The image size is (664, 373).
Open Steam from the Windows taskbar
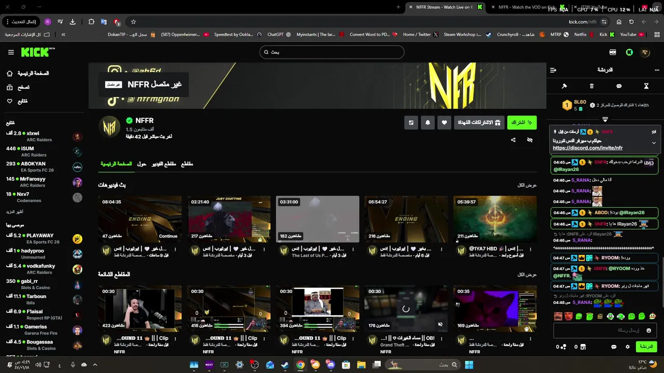[x=285, y=365]
